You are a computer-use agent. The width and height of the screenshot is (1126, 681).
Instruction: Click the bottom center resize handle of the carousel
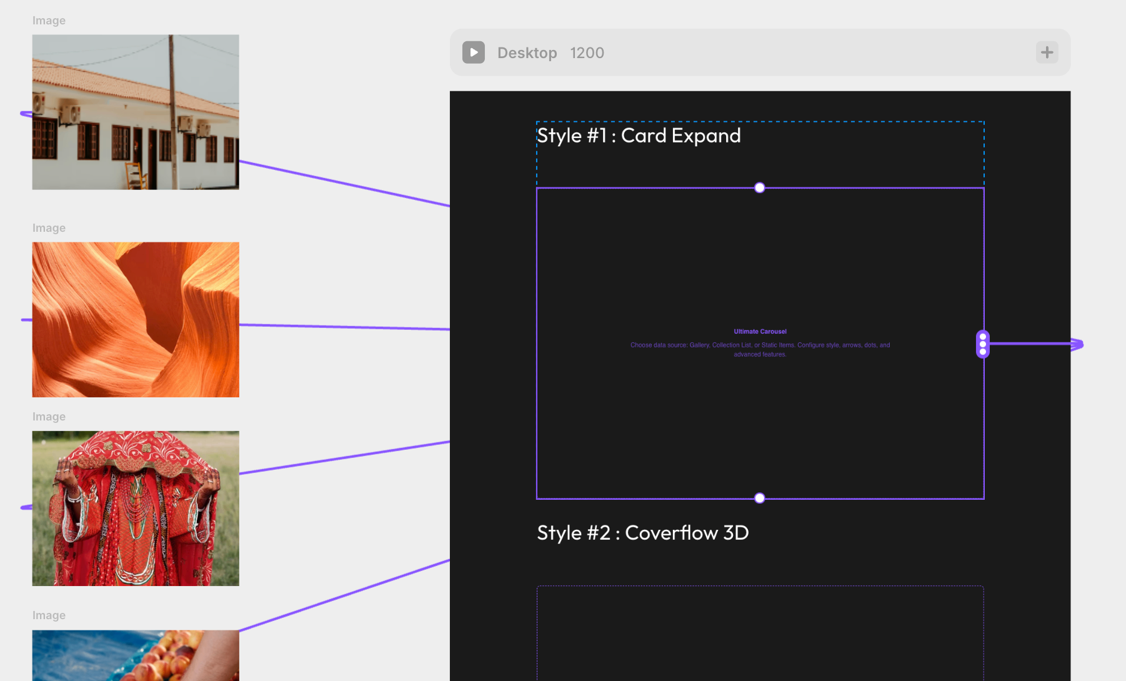[759, 498]
